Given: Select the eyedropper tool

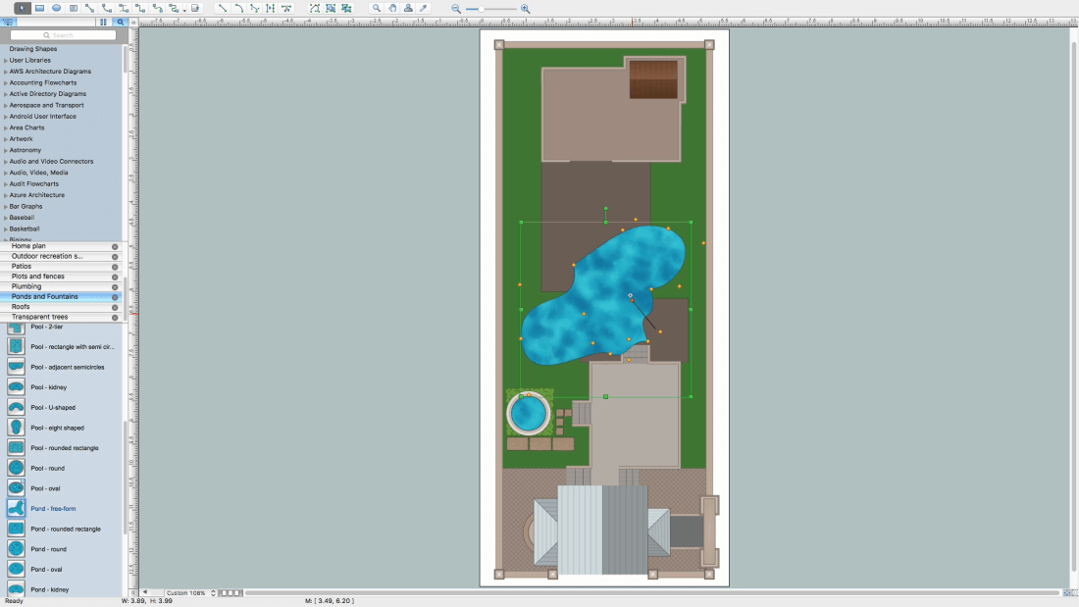Looking at the screenshot, I should click(424, 8).
